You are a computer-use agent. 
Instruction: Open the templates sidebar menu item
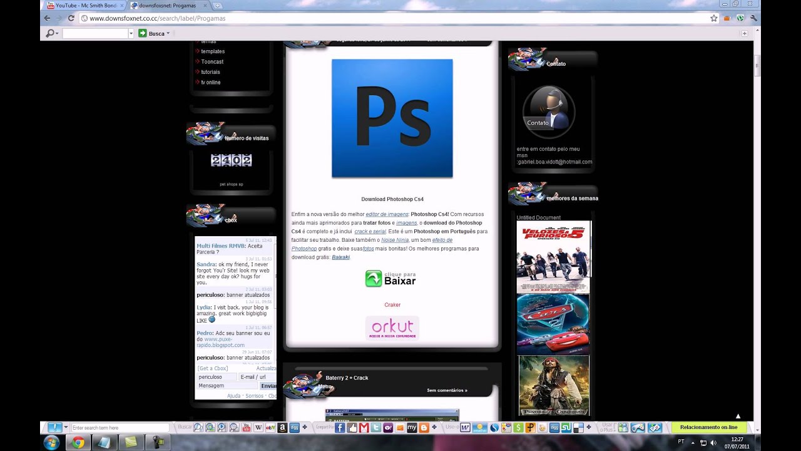coord(213,51)
